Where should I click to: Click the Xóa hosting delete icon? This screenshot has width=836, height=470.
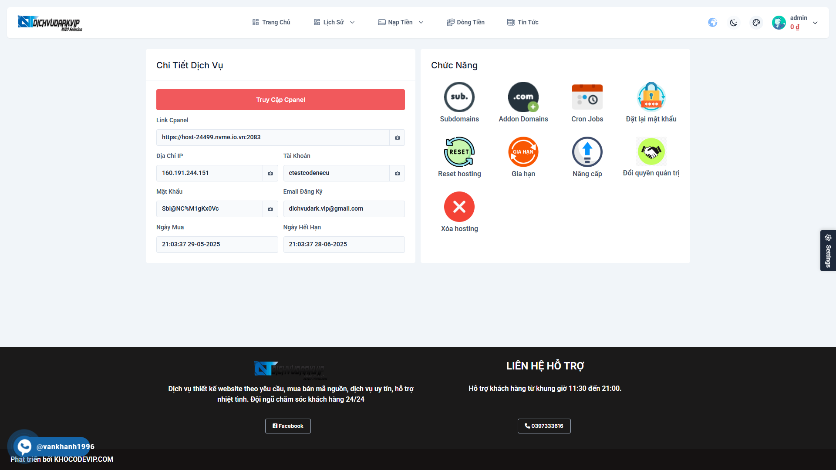(x=459, y=207)
